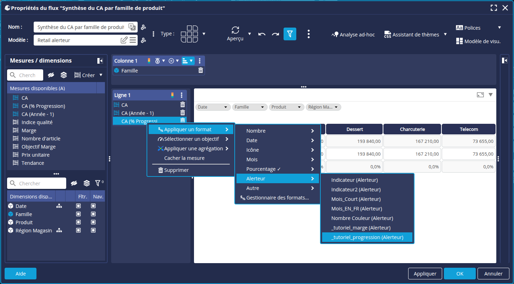Open the Assistant de thèmes dropdown
This screenshot has width=514, height=284.
pyautogui.click(x=445, y=34)
